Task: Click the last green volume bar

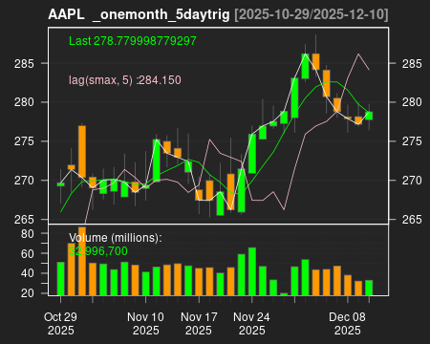Action: 369,288
